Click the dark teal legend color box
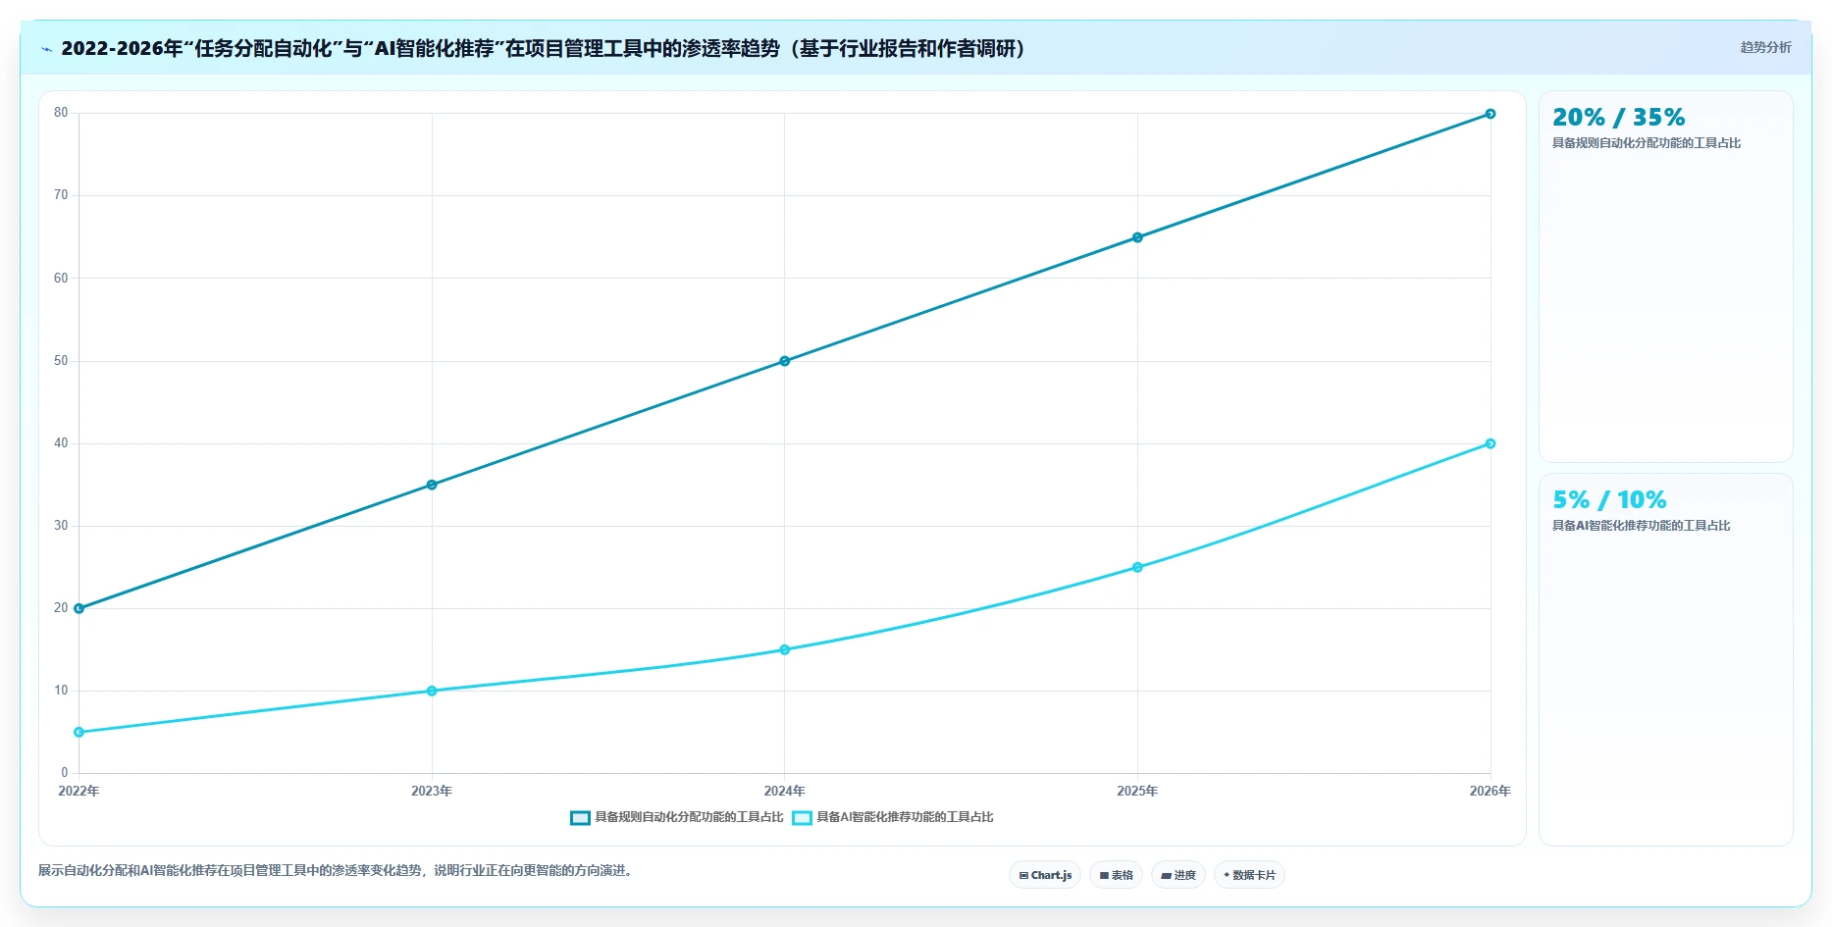This screenshot has width=1832, height=927. click(x=580, y=818)
